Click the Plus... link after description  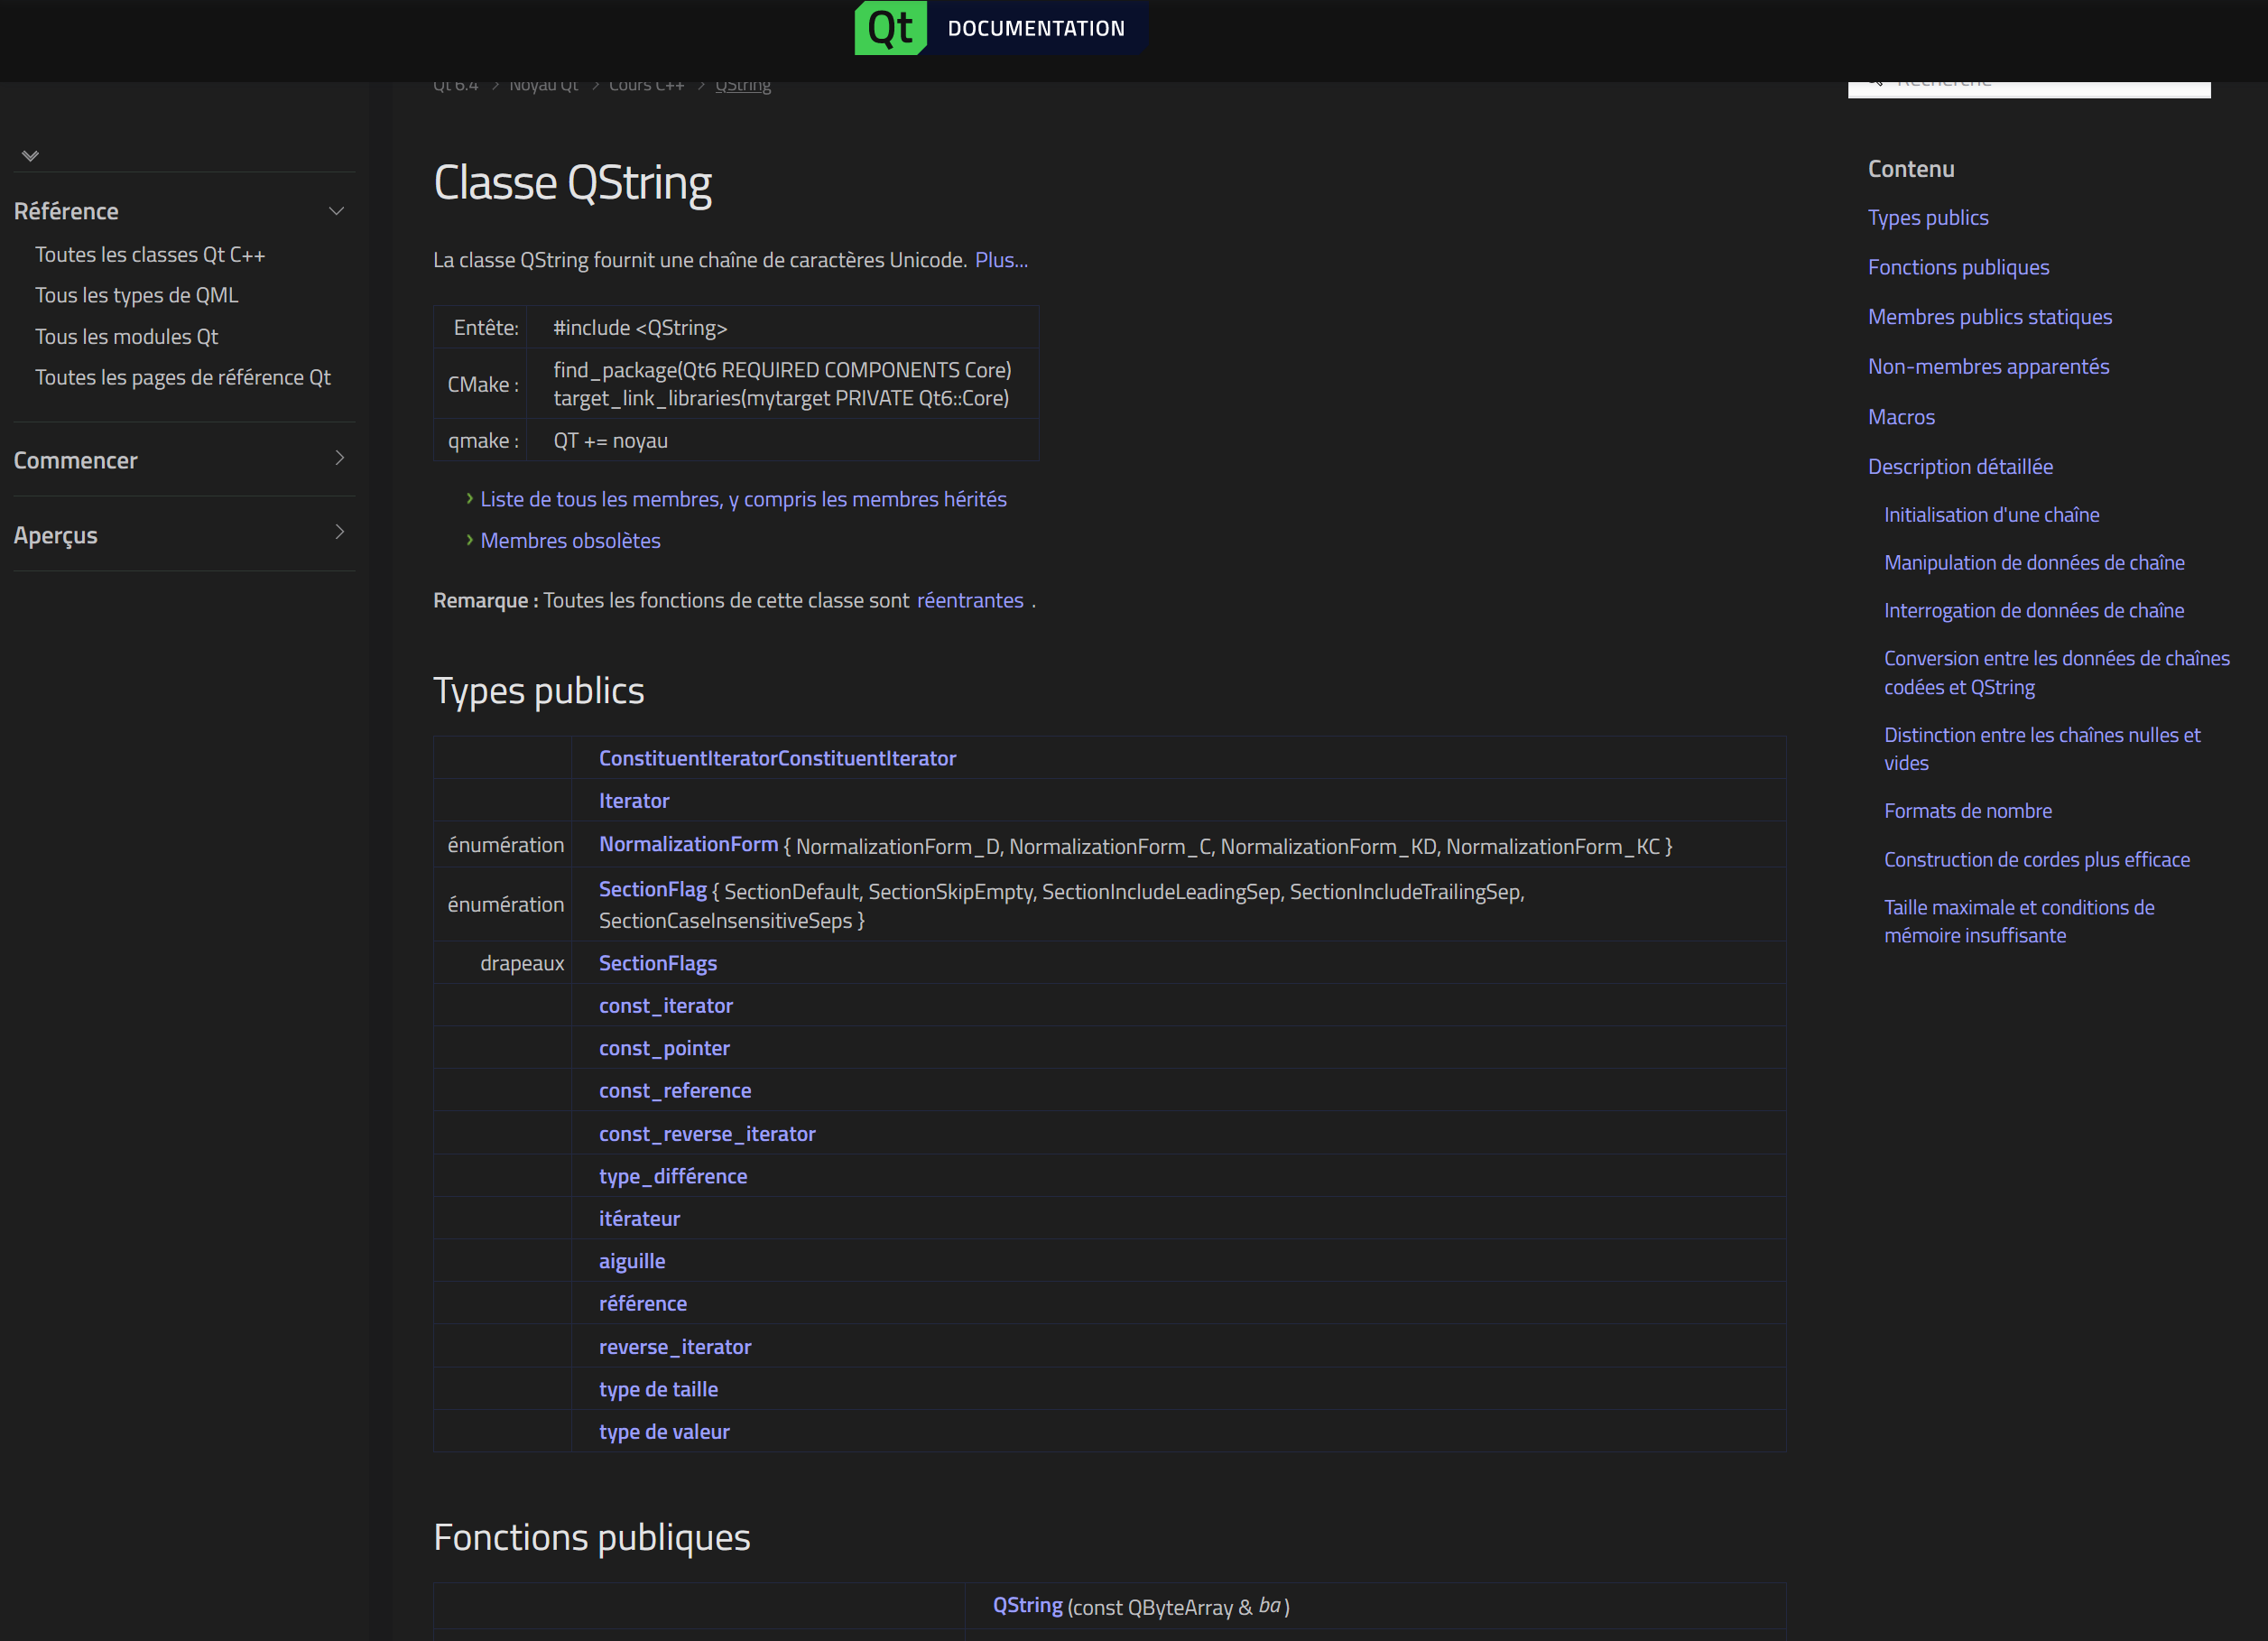coord(1001,260)
